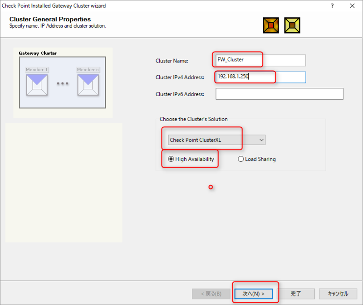Screen dimensions: 363x305
Task: Click the 'Cluster IPv4 Address:' label
Action: pos(180,77)
